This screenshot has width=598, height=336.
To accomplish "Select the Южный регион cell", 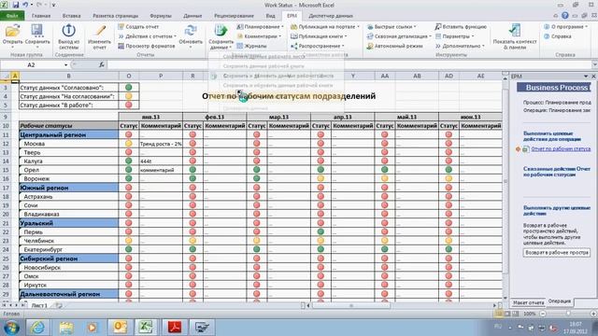I will (68, 188).
